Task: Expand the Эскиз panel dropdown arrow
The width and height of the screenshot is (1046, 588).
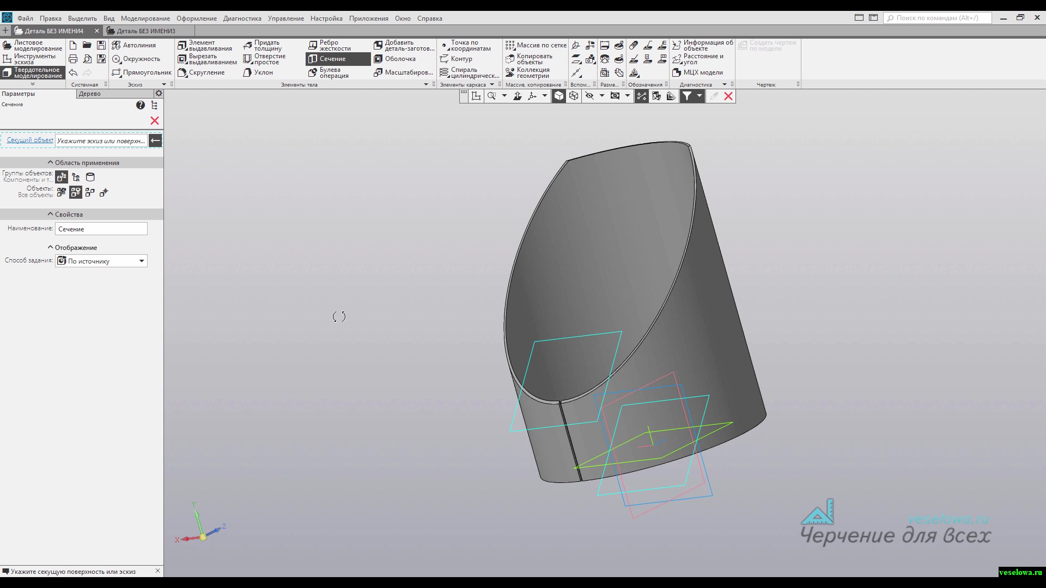Action: click(x=163, y=84)
